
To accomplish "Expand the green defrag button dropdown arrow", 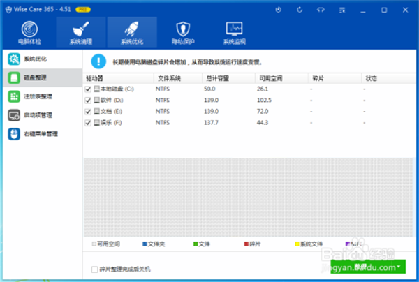I will pyautogui.click(x=399, y=267).
